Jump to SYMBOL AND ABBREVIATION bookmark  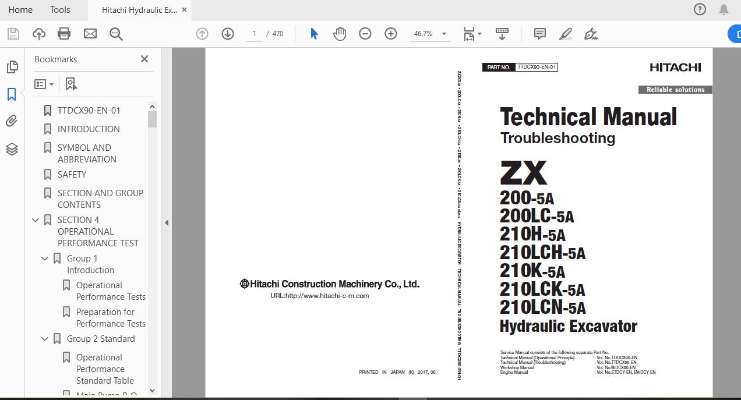pyautogui.click(x=87, y=153)
